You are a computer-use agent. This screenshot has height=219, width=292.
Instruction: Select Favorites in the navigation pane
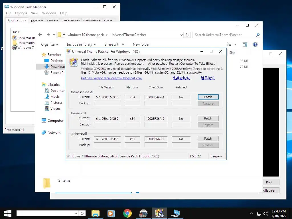[51, 54]
